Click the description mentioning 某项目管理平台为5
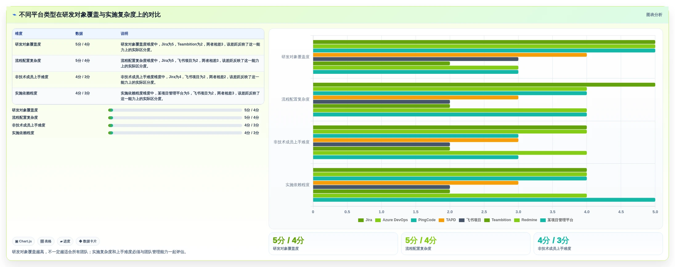 pos(190,96)
